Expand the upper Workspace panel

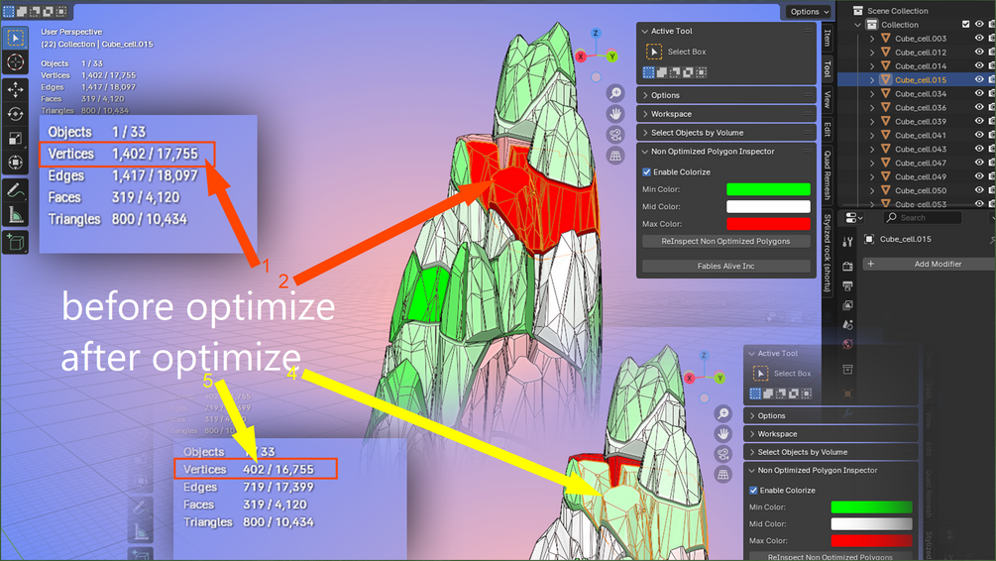645,114
